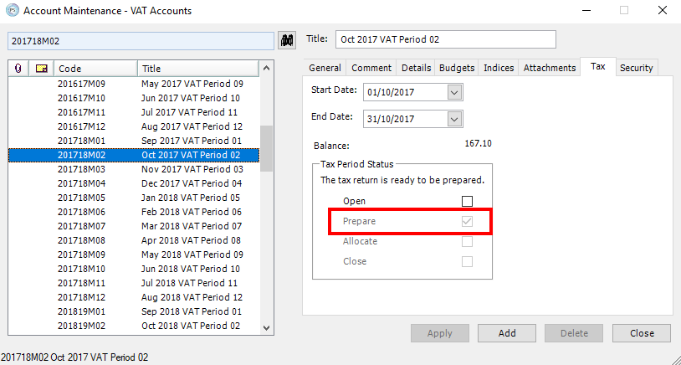This screenshot has width=681, height=365.
Task: Open the Attachments tab
Action: coord(549,68)
